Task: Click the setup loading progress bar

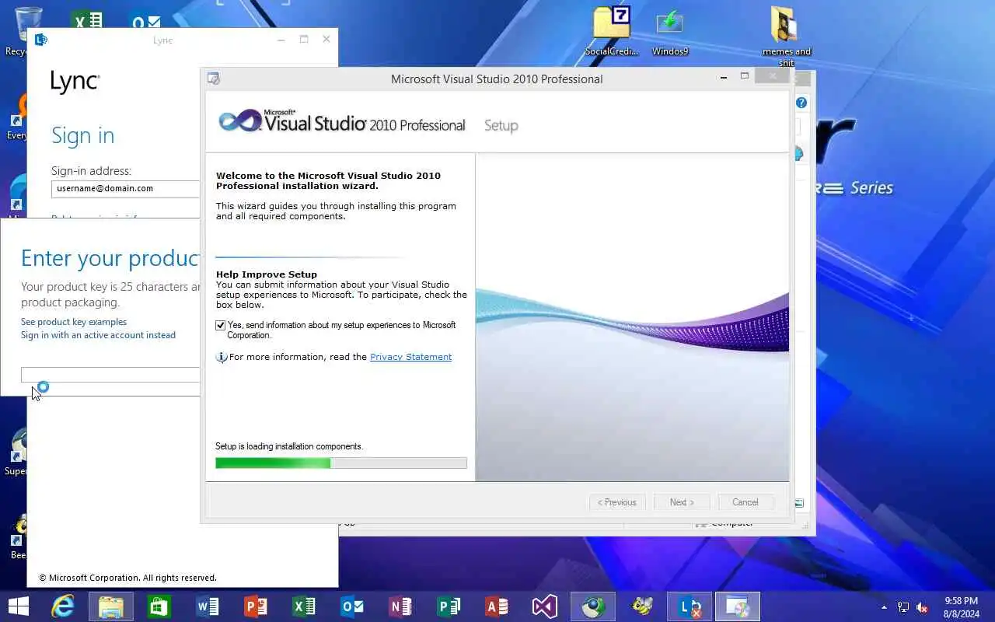Action: coord(341,463)
